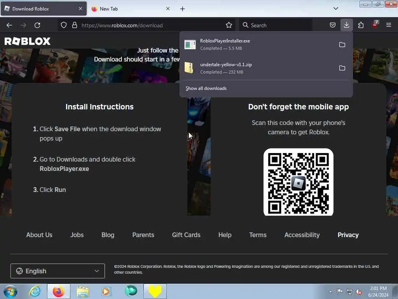The height and width of the screenshot is (299, 398).
Task: Open the Firefox hamburger menu
Action: 389,25
